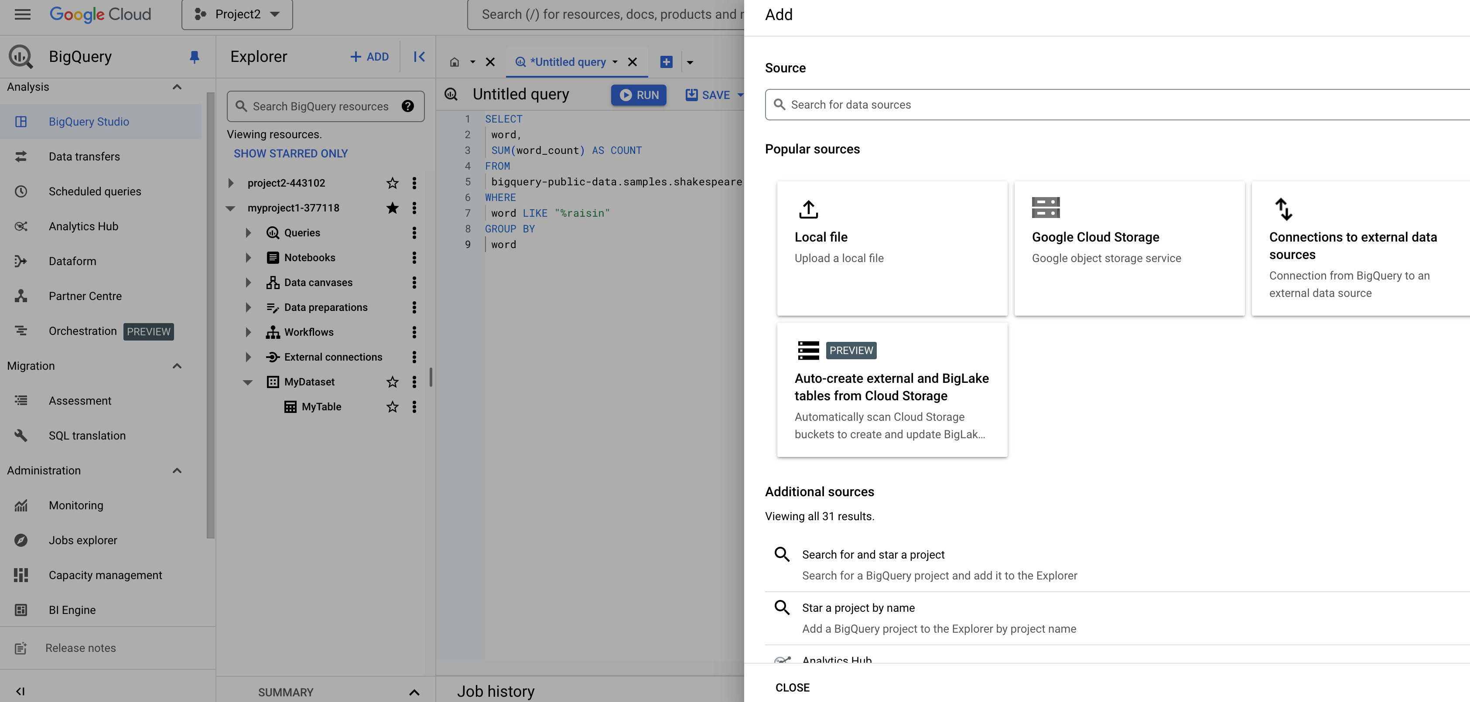Image resolution: width=1470 pixels, height=702 pixels.
Task: Click the BigQuery Studio navigation icon
Action: [21, 121]
